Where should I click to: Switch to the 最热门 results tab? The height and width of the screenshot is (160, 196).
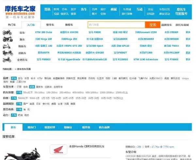coord(31,127)
